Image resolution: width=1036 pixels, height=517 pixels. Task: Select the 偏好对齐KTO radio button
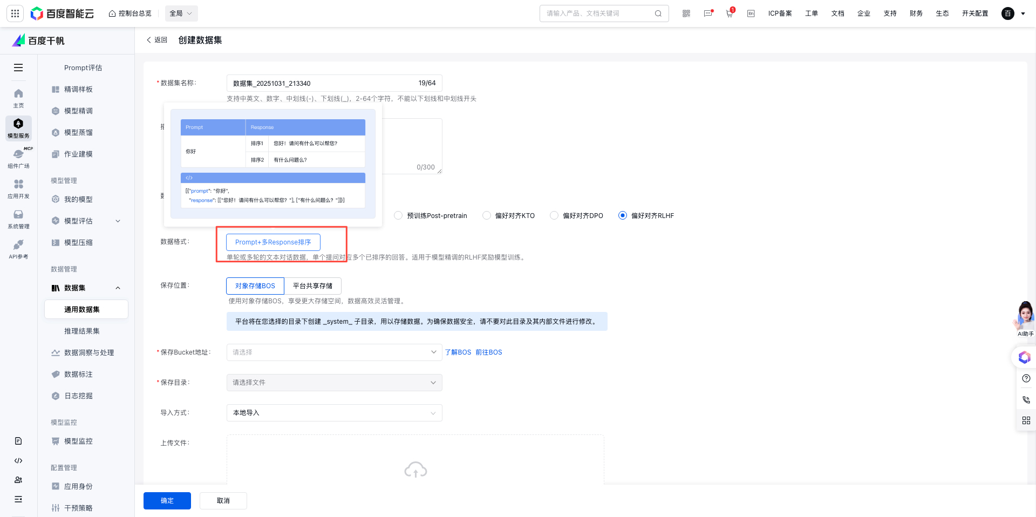coord(487,216)
